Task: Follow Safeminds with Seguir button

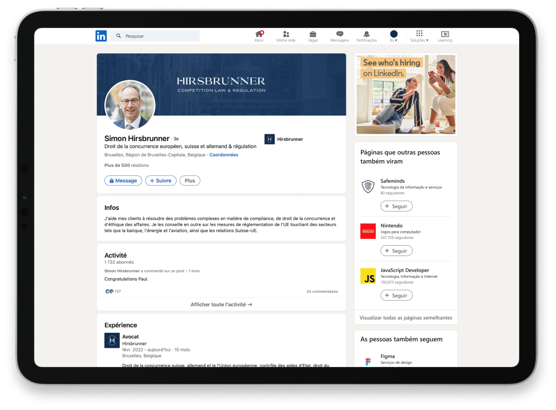Action: [396, 206]
